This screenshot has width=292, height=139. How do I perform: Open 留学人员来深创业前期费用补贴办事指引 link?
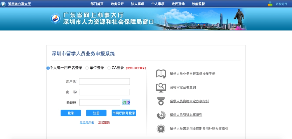click(199, 129)
